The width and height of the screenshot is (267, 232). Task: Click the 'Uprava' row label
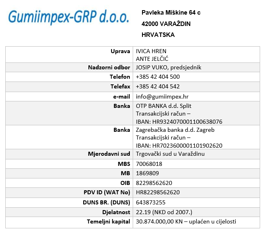(120, 51)
